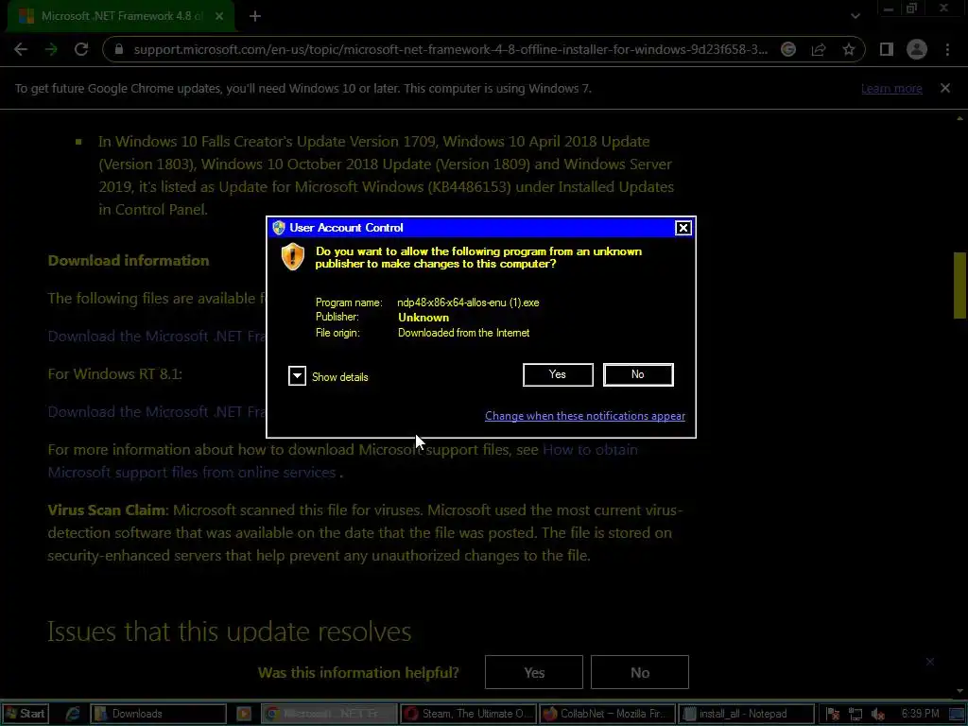Open Downloads window from taskbar
This screenshot has width=968, height=726.
pos(159,714)
